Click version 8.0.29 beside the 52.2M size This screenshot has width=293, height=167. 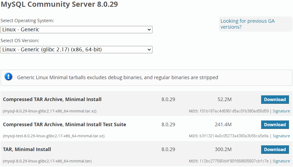168,99
